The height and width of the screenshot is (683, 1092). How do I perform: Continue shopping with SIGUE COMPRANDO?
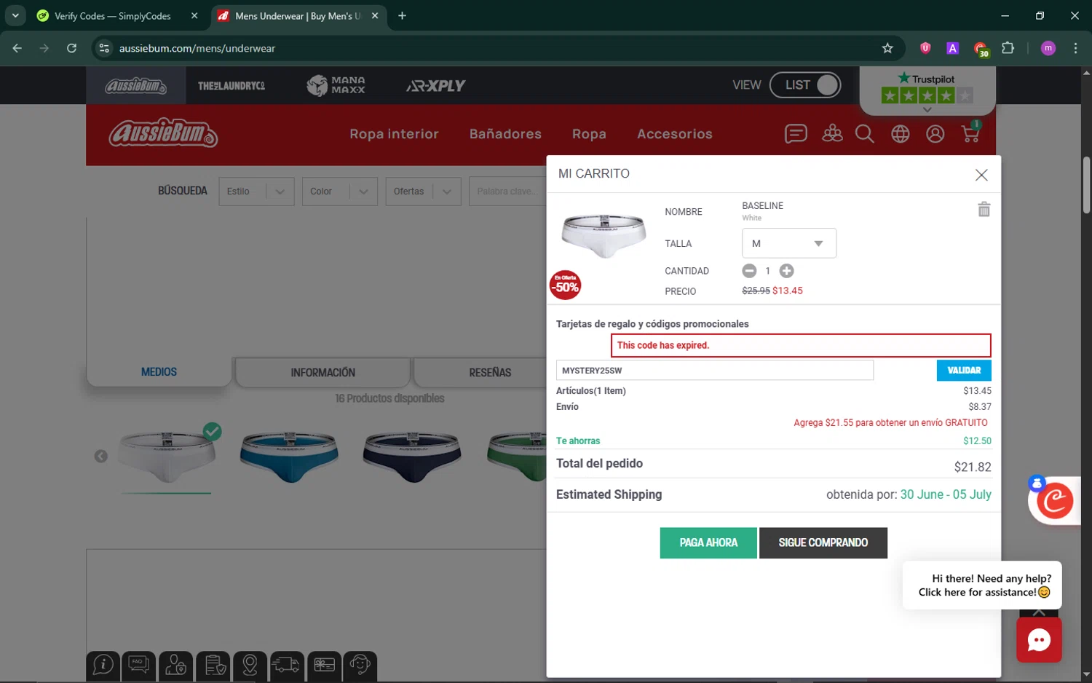(x=823, y=543)
